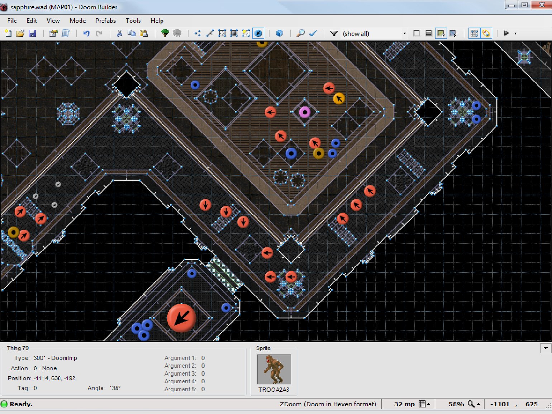Open the Edit menu
Viewport: 552px width, 414px height.
[x=32, y=21]
